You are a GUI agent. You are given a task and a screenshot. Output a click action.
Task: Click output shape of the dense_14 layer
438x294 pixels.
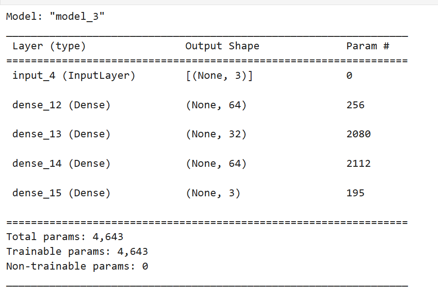coord(216,164)
